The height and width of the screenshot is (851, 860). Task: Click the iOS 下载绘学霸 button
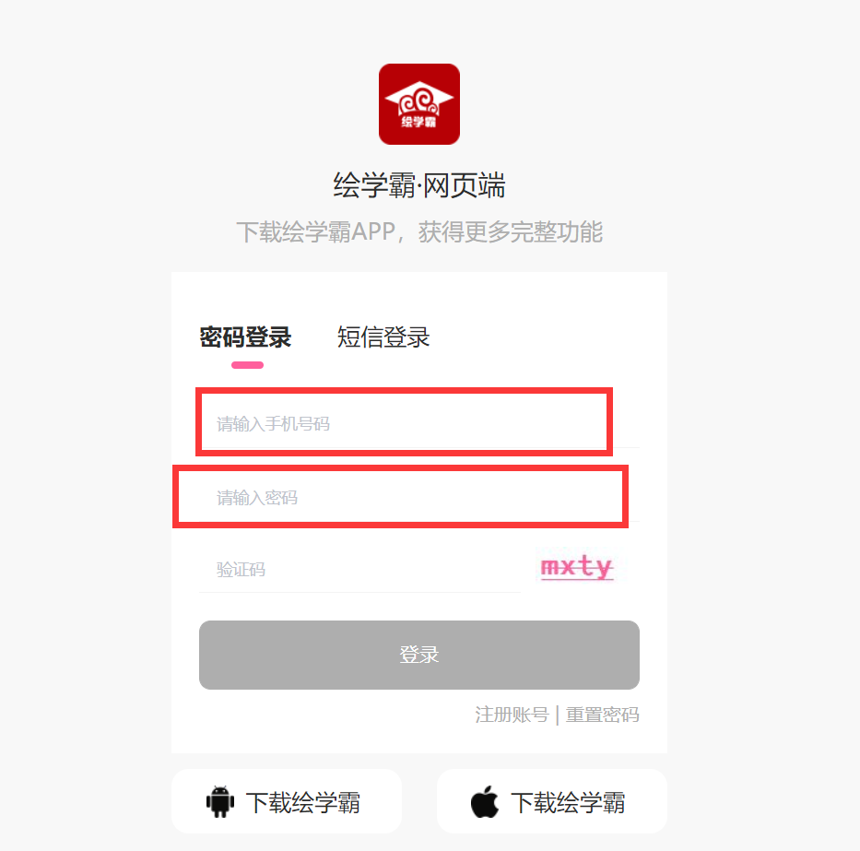[552, 801]
